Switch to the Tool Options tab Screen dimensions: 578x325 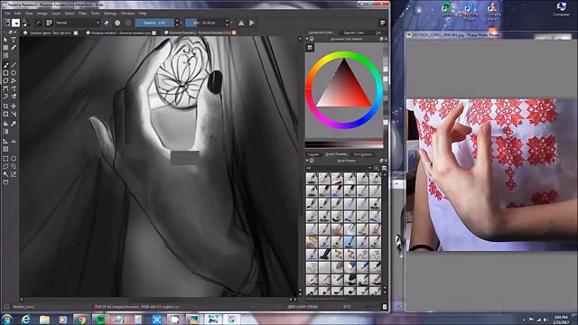(x=363, y=154)
